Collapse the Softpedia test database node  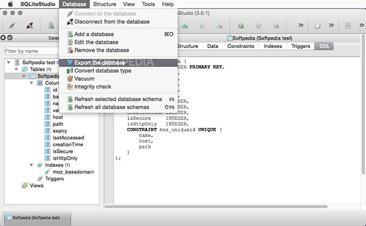(x=9, y=62)
